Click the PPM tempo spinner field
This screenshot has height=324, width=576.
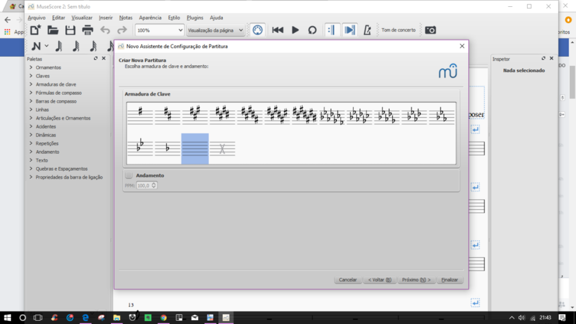click(x=146, y=185)
